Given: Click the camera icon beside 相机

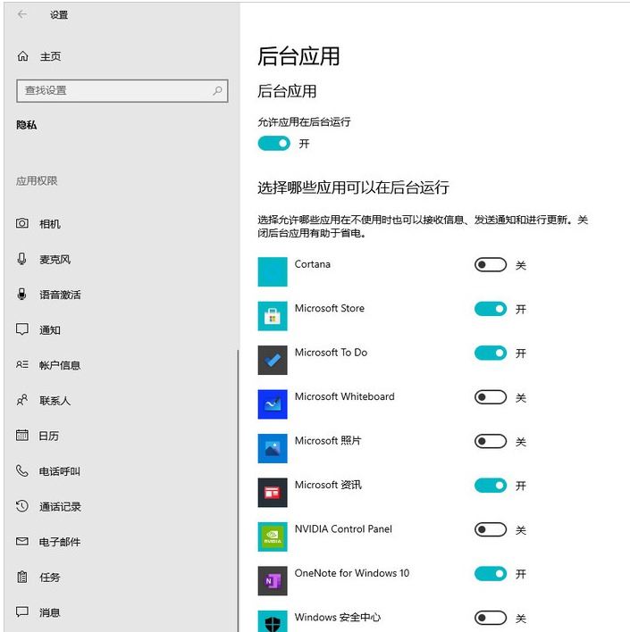Looking at the screenshot, I should [22, 223].
